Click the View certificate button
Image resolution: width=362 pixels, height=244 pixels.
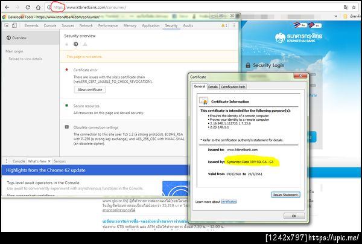(x=90, y=89)
